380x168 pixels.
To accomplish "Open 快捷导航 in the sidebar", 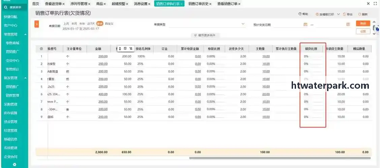I will [x=10, y=17].
